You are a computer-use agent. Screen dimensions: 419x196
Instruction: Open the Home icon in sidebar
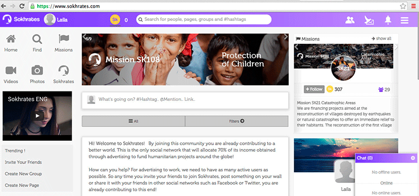pyautogui.click(x=10, y=39)
